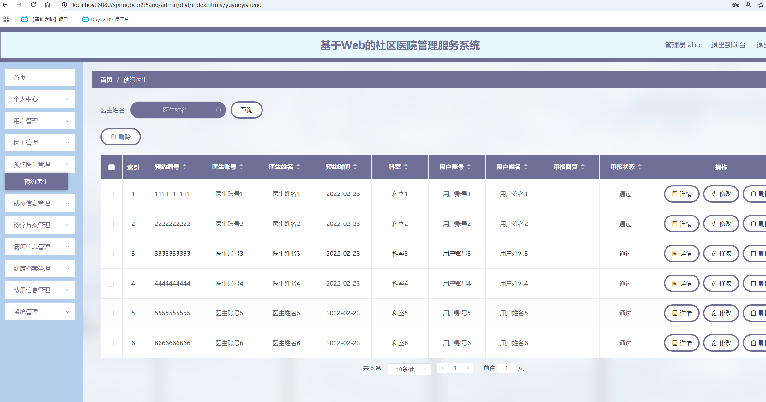
Task: Click the 前往 page number input
Action: [506, 368]
